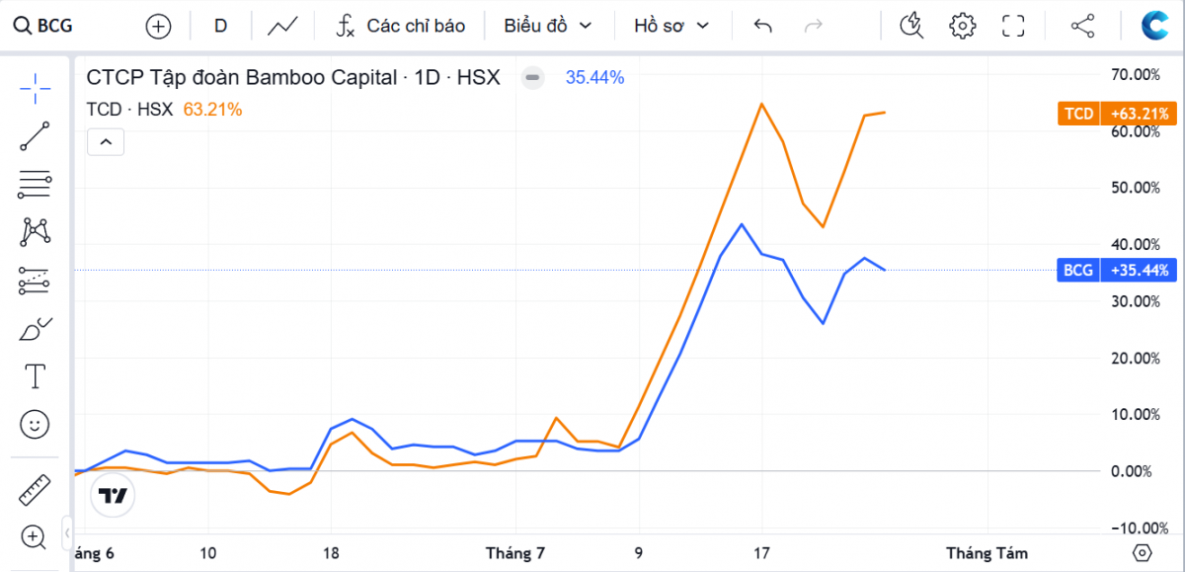This screenshot has width=1185, height=572.
Task: Select the pattern drawing tool
Action: click(35, 232)
